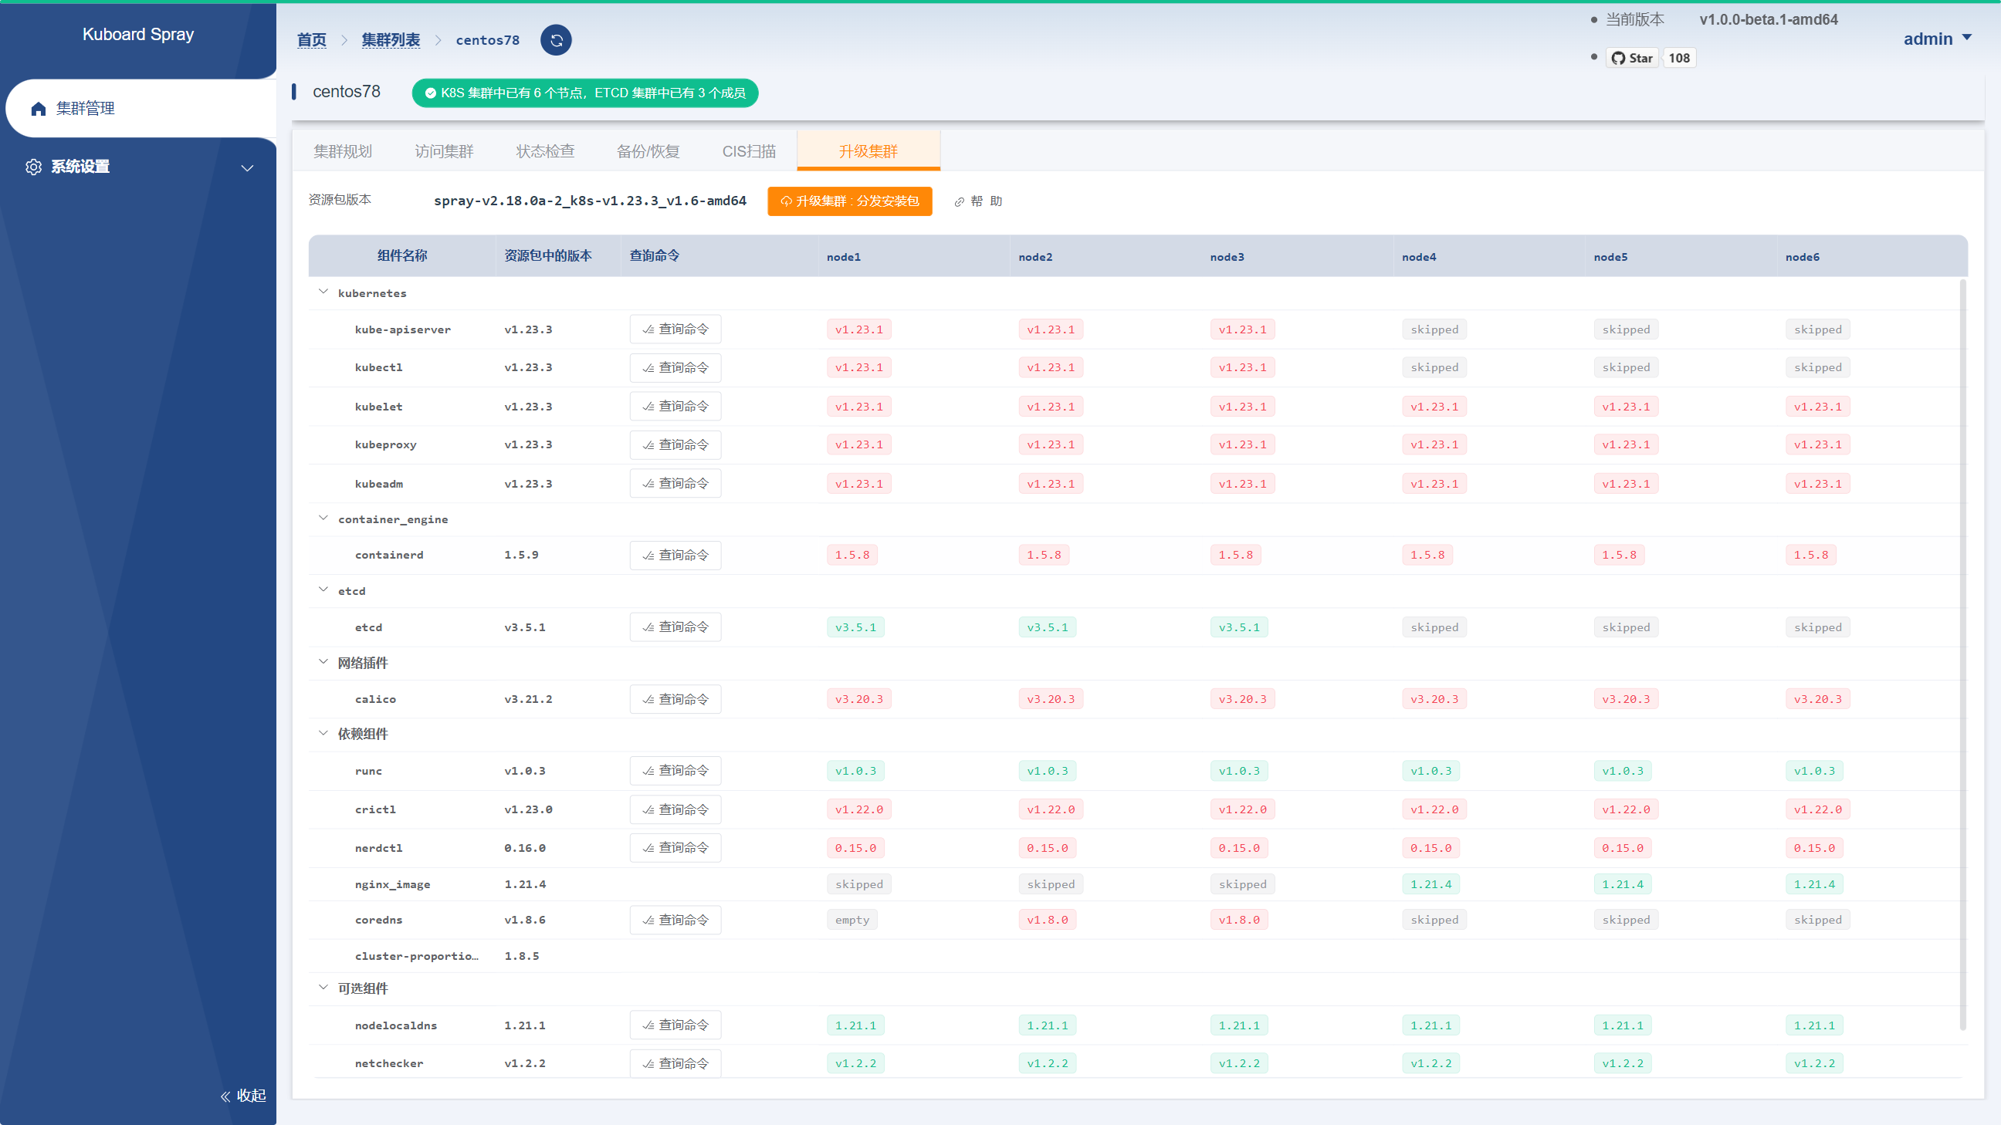The width and height of the screenshot is (2001, 1125).
Task: Click the nginx_image 1.21.4 tag under node4
Action: (1430, 884)
